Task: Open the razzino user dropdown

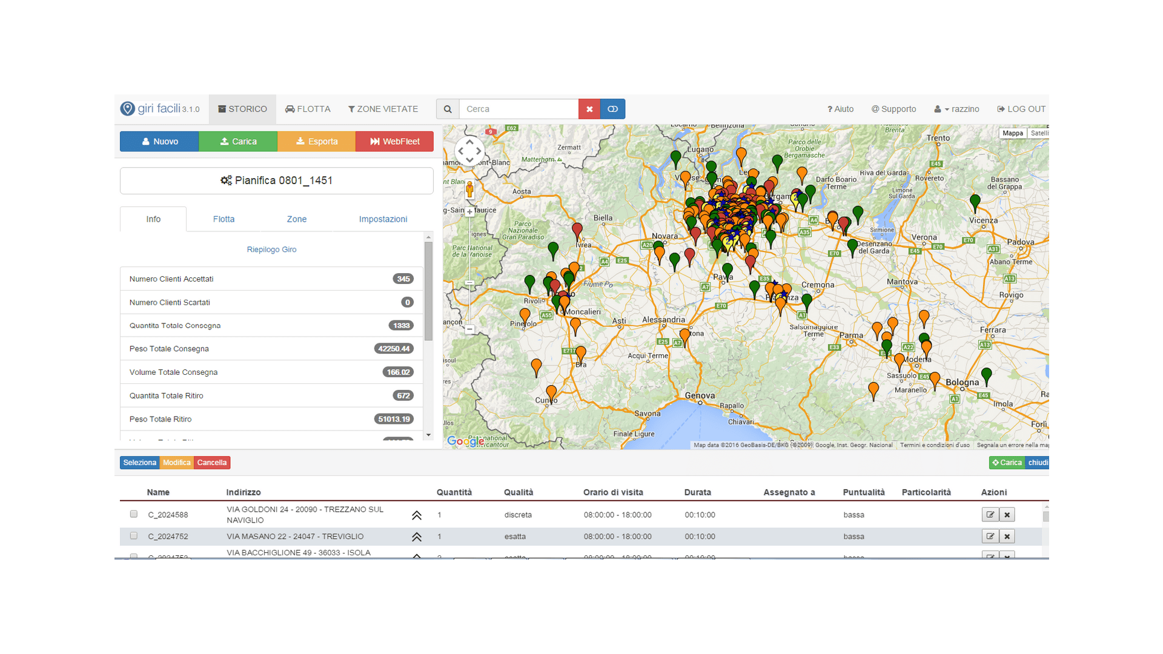Action: [957, 109]
